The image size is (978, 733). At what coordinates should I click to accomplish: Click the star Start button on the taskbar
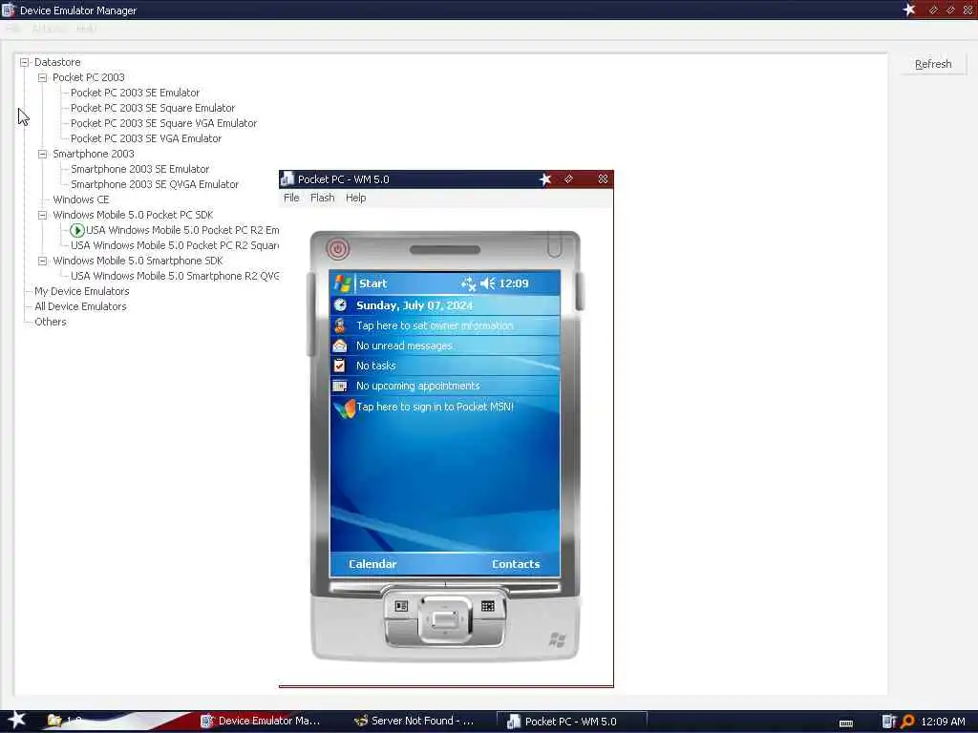click(16, 720)
